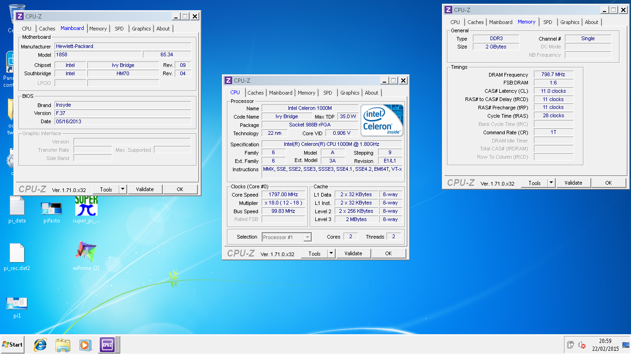
Task: Open About tab in center CPU window
Action: [372, 93]
